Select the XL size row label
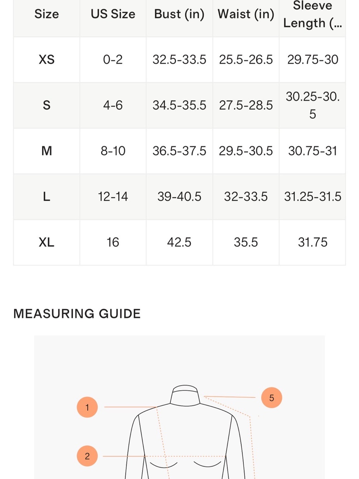This screenshot has height=479, width=359. coord(47,242)
